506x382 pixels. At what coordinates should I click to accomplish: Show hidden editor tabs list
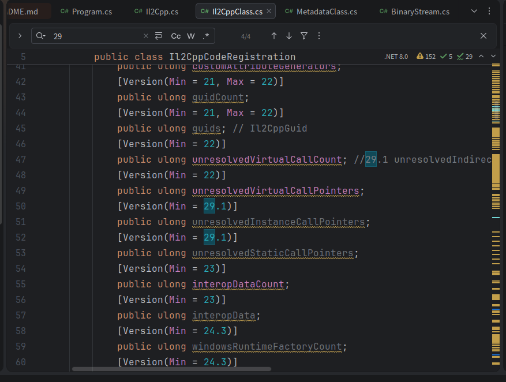click(474, 12)
